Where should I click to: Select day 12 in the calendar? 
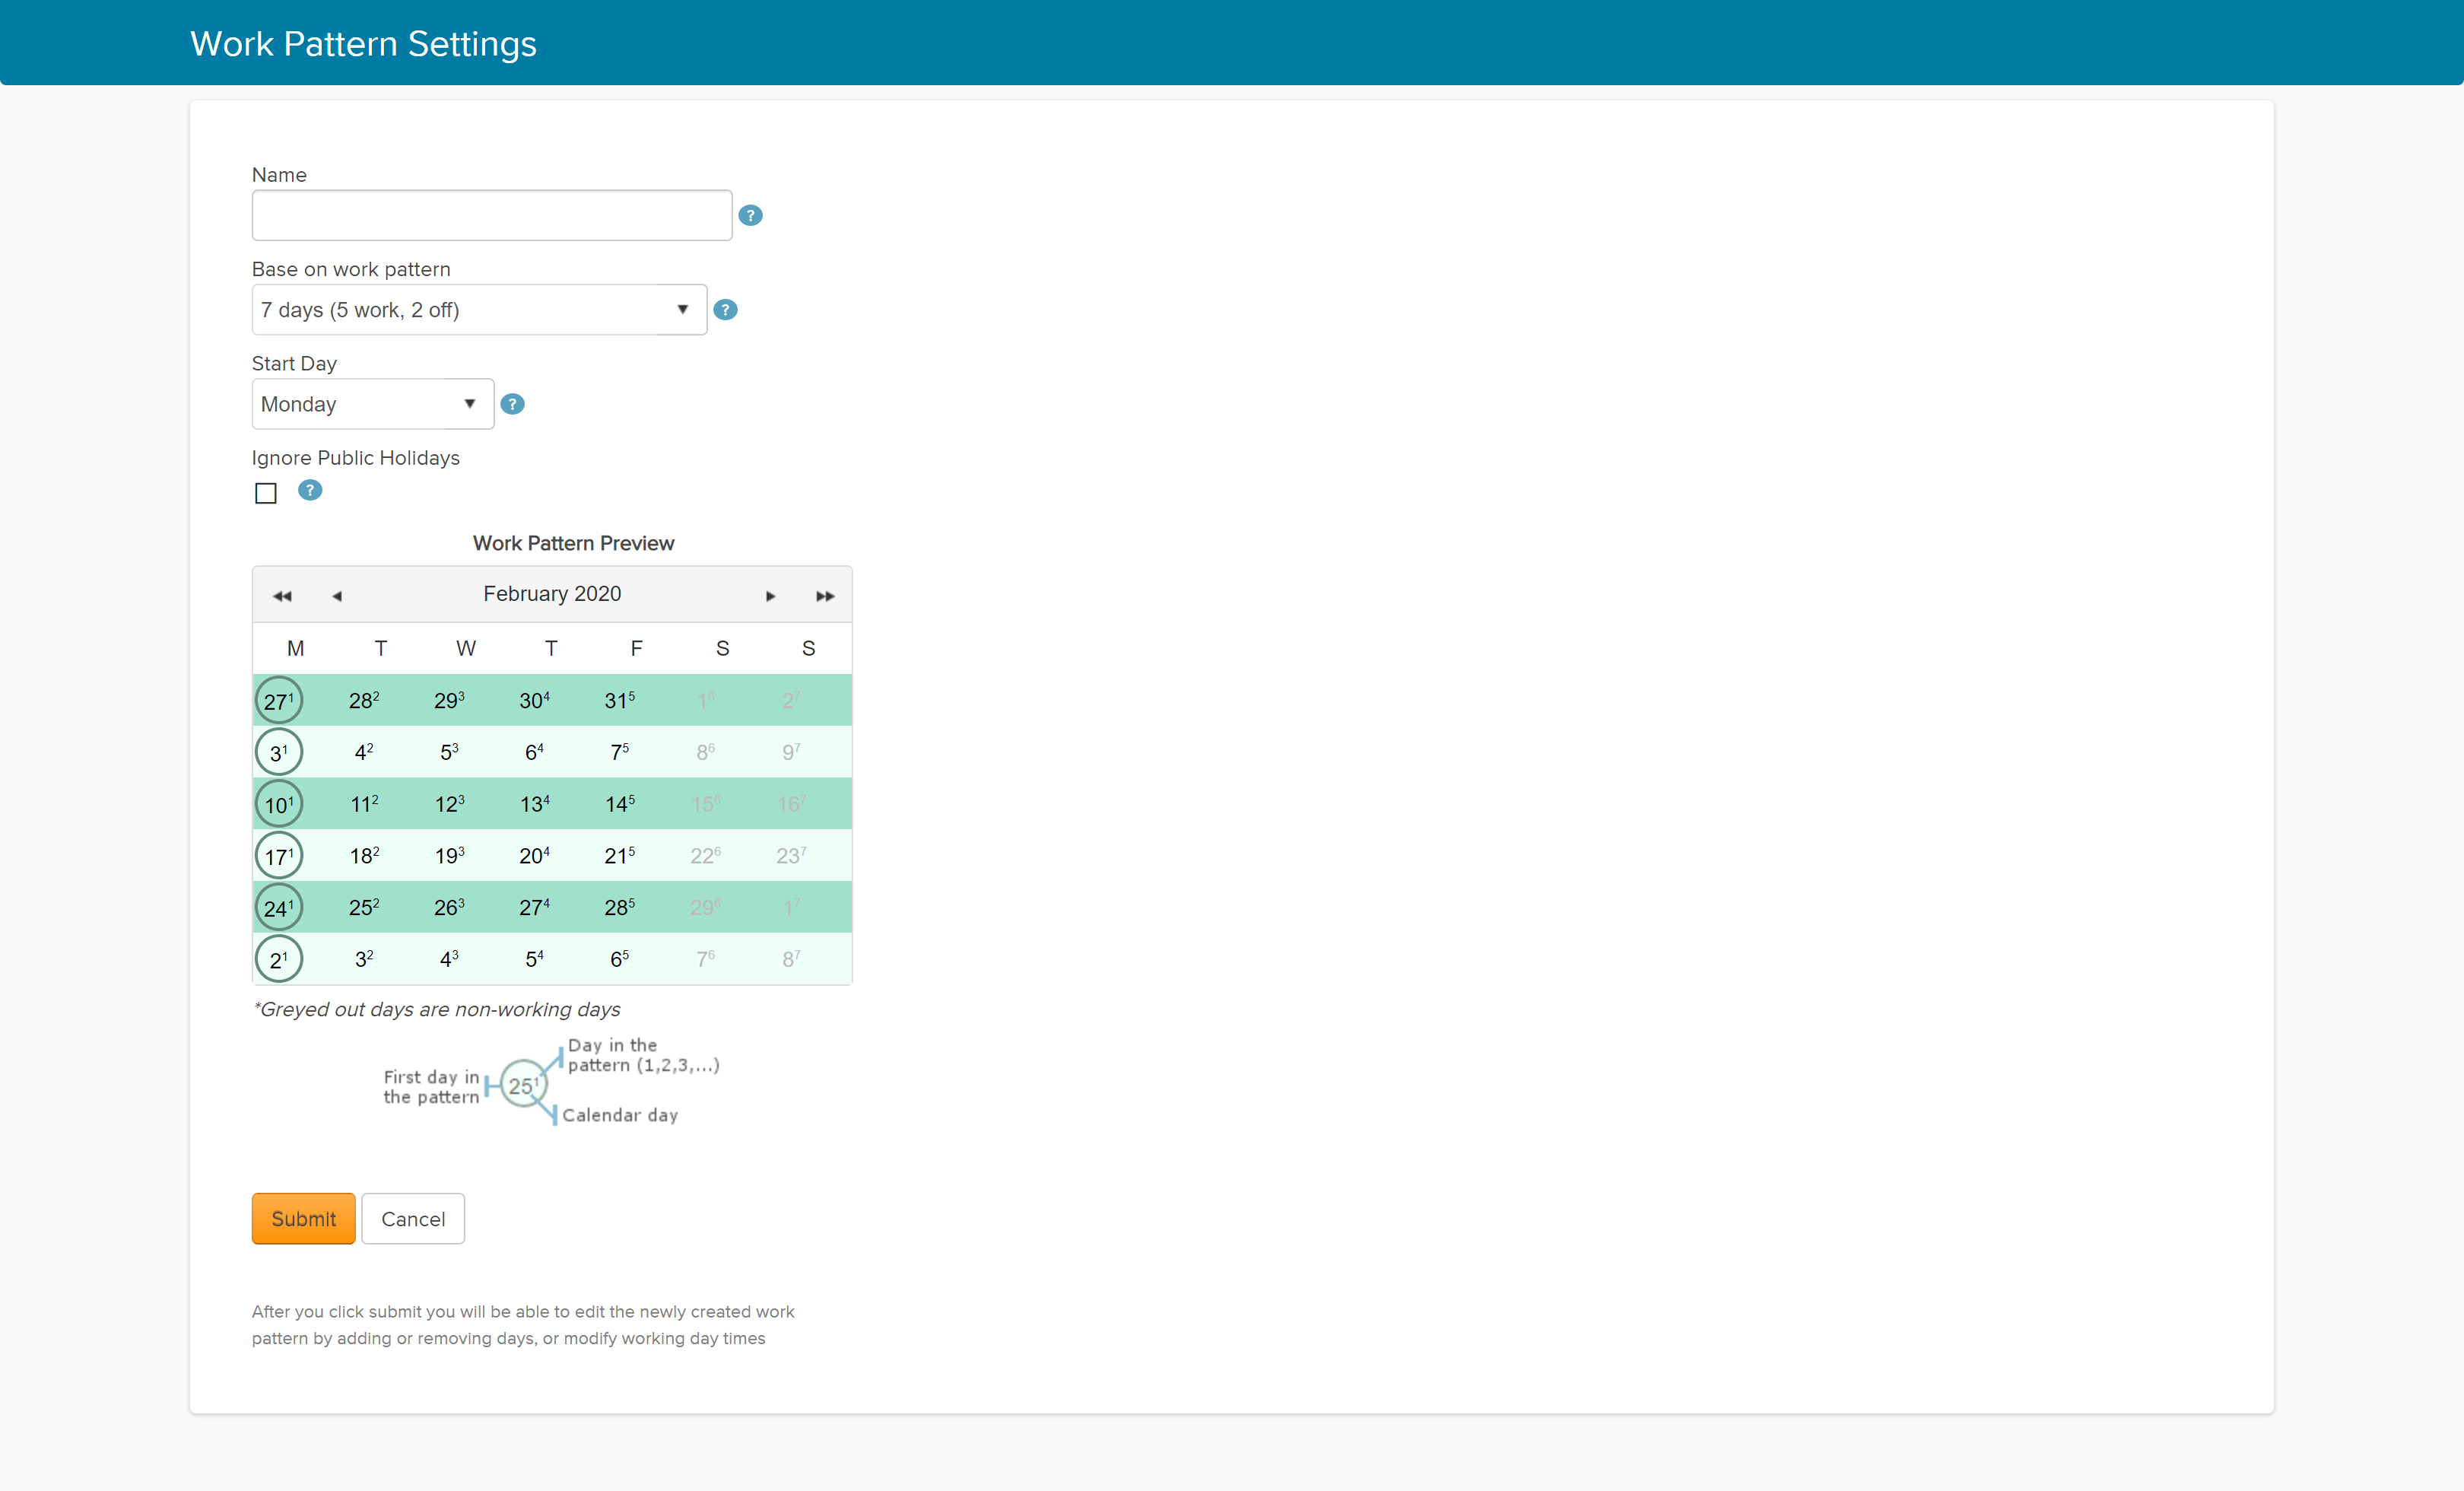449,804
